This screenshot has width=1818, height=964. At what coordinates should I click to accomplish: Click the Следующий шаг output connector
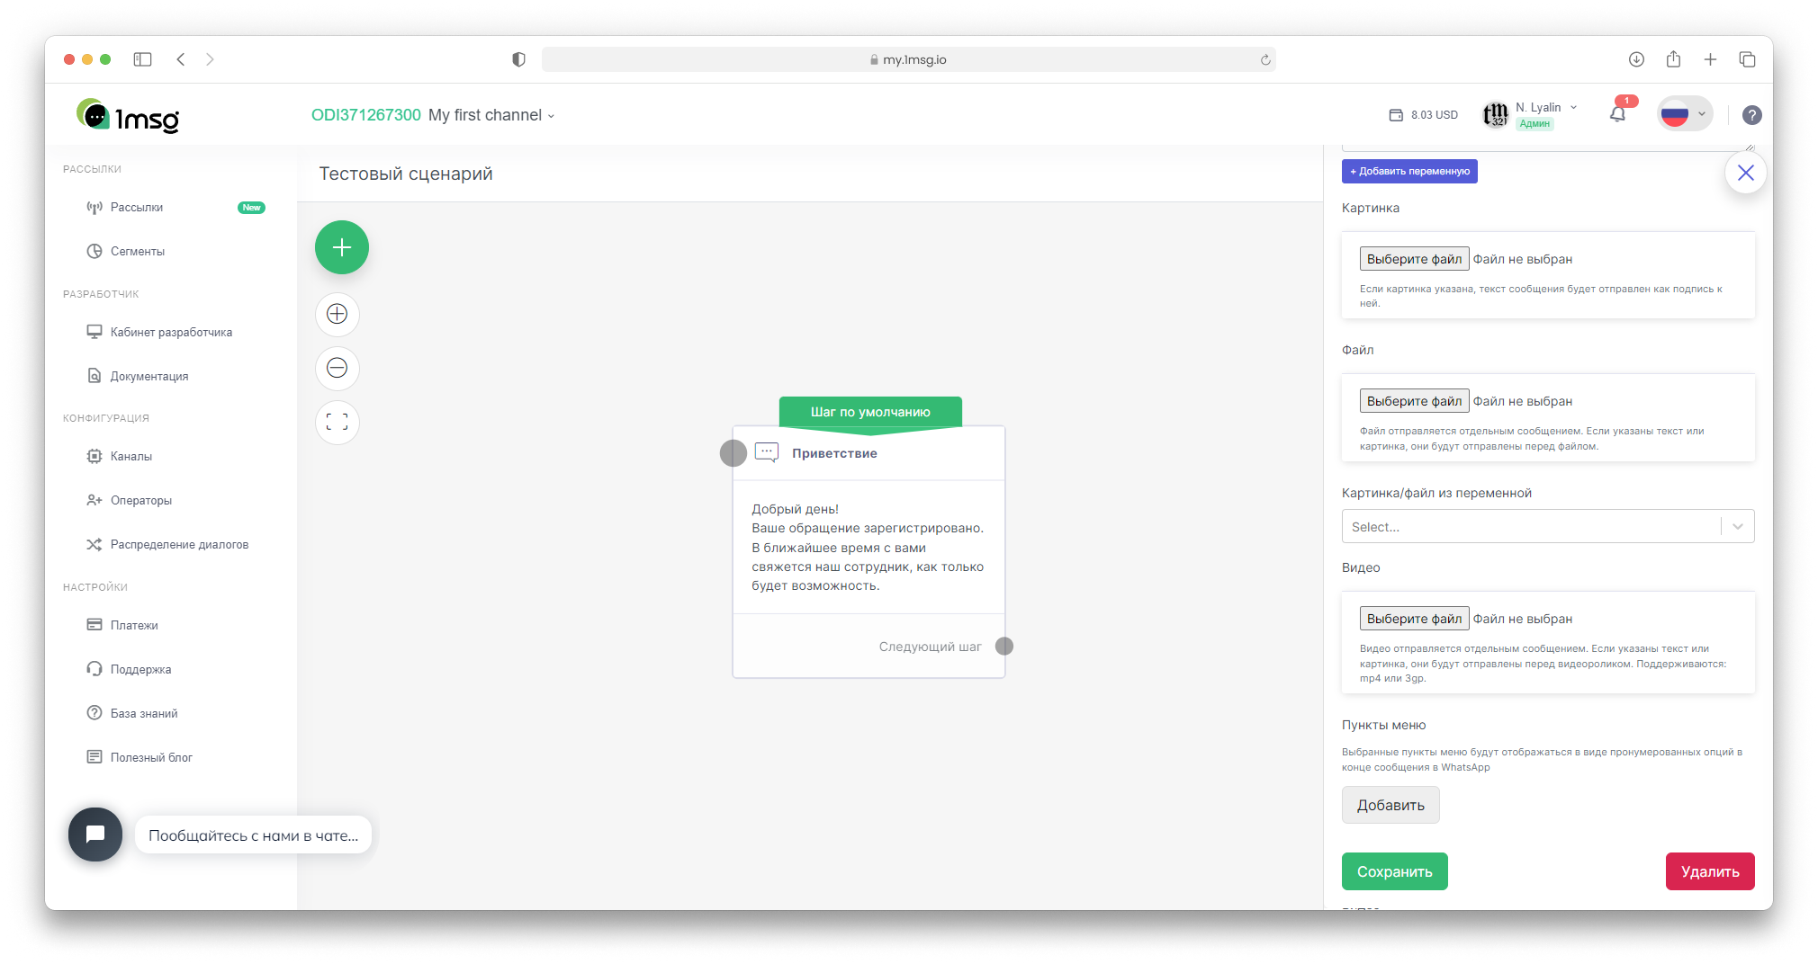coord(1004,647)
